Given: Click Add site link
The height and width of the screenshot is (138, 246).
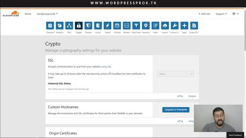Looking at the screenshot, I should click(204, 14).
